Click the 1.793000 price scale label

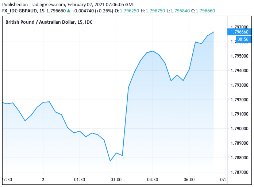tap(240, 85)
